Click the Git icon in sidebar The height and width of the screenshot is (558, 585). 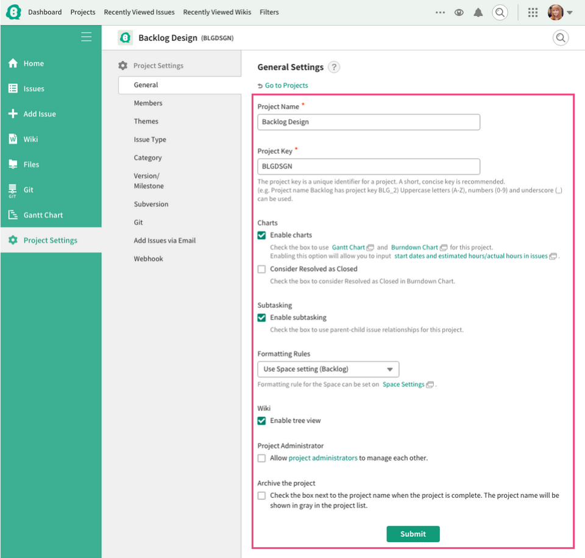(x=13, y=190)
